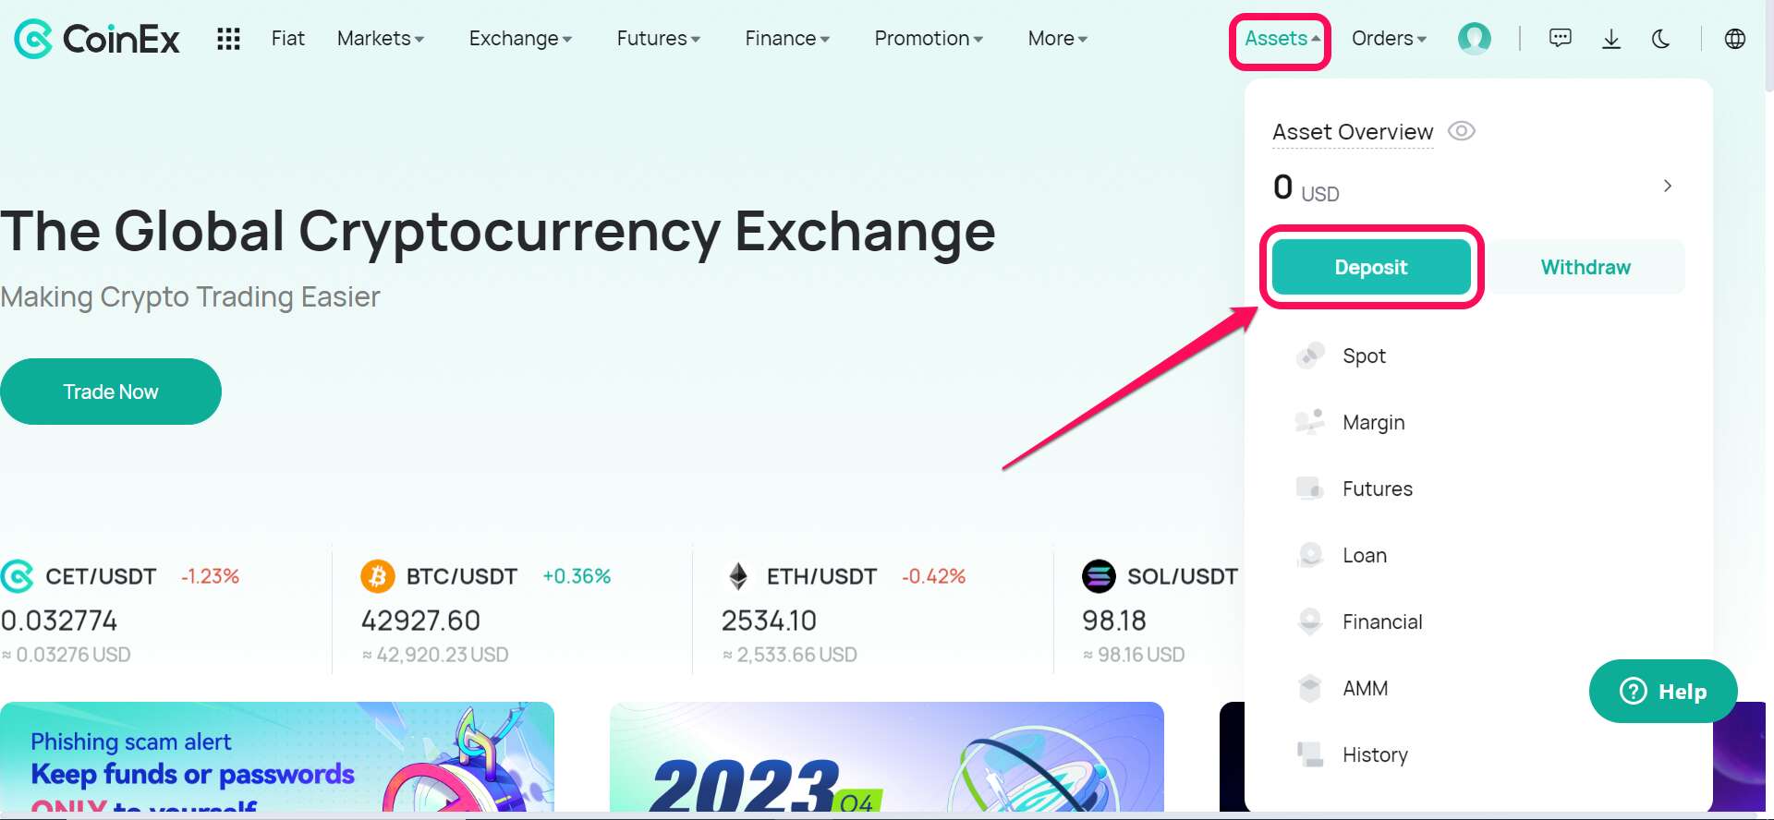Click the Bitcoin icon for BTC/USDT
The height and width of the screenshot is (820, 1774).
[x=377, y=576]
